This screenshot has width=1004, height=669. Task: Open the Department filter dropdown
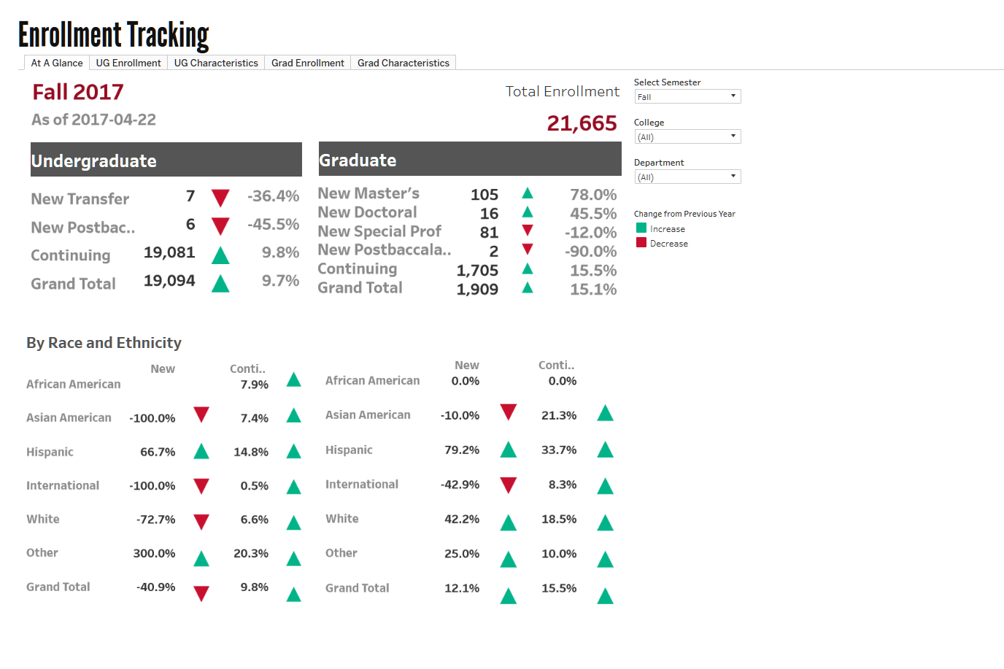point(687,177)
